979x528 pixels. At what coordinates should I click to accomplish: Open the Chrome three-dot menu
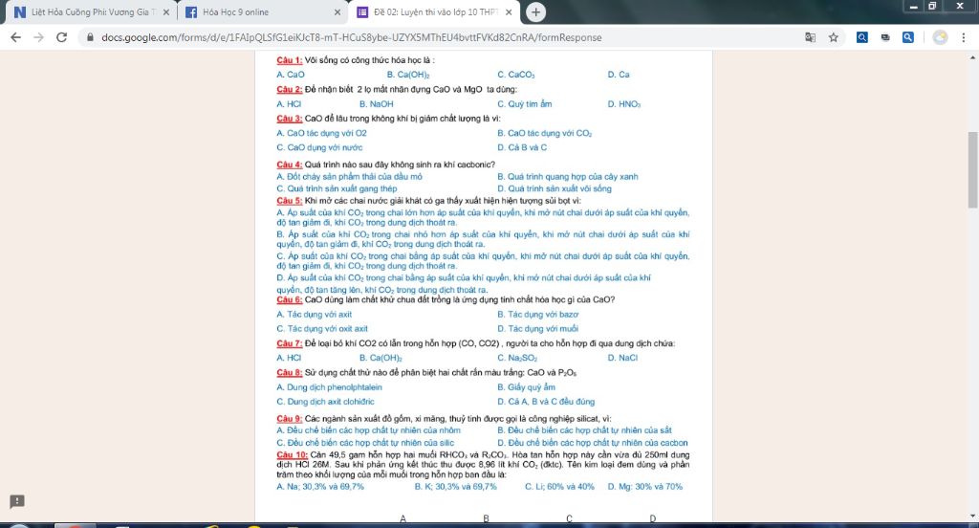click(x=964, y=37)
